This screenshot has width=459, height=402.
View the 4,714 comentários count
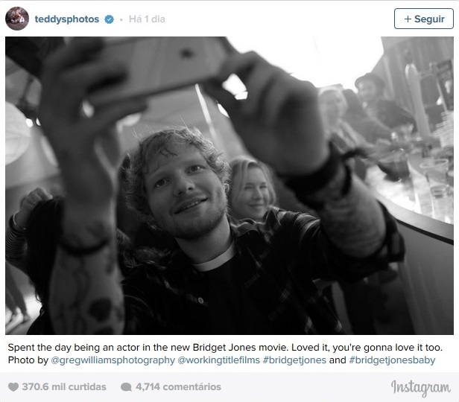pos(178,387)
